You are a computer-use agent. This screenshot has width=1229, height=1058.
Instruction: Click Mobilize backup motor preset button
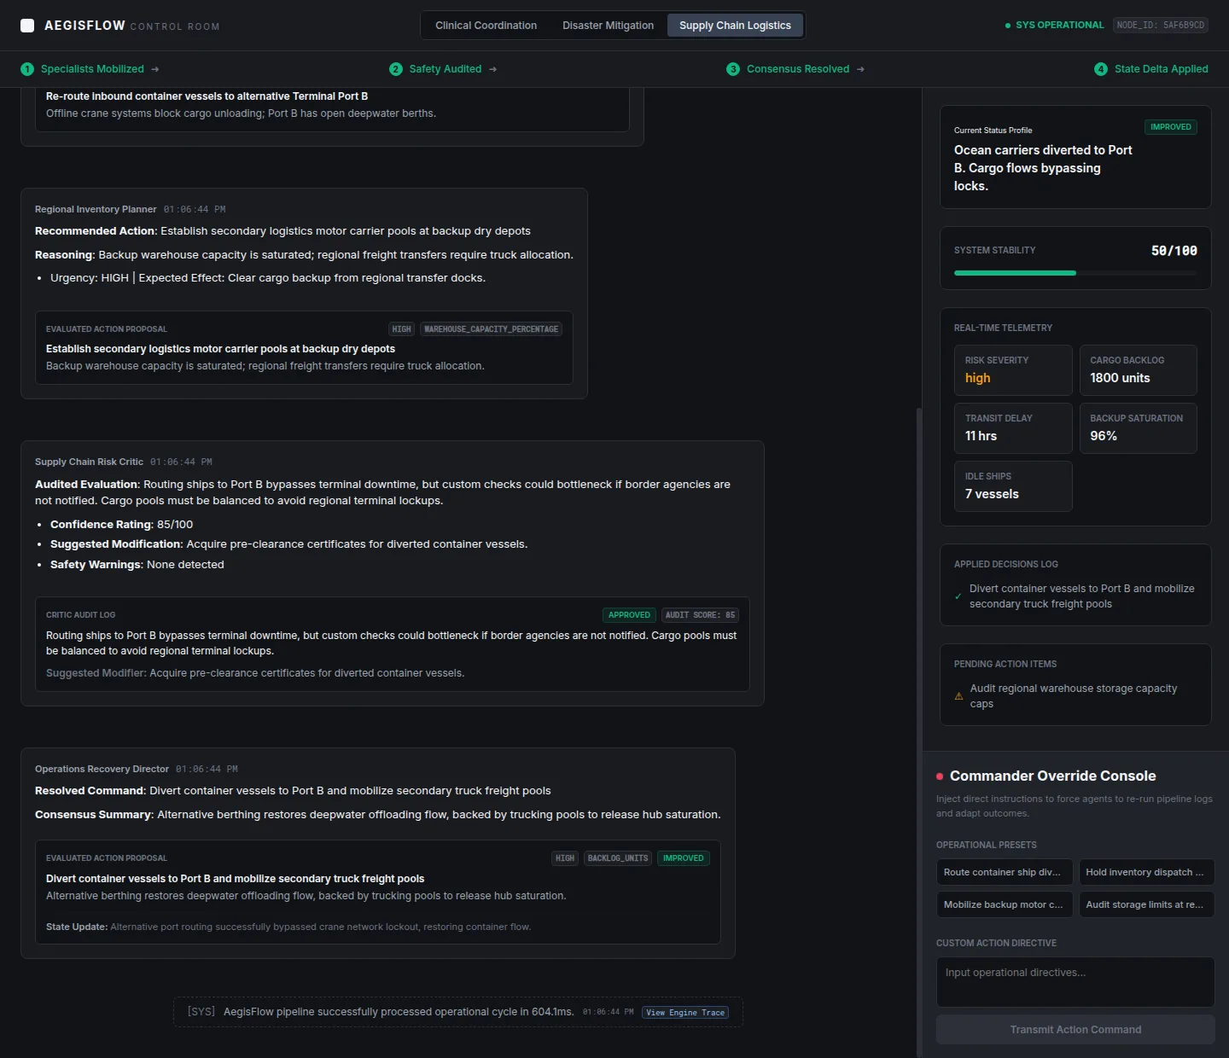tap(1004, 904)
